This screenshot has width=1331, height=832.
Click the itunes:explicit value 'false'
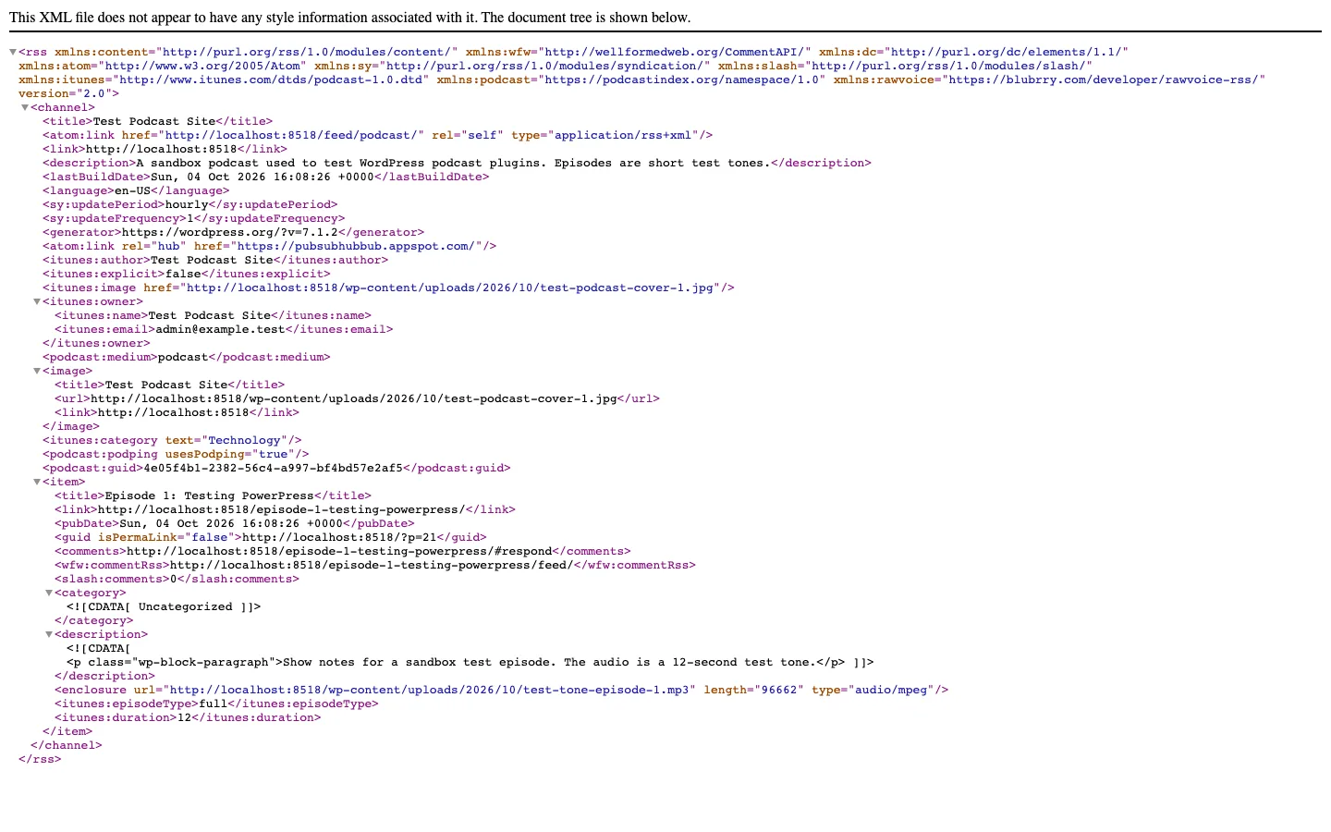point(184,274)
